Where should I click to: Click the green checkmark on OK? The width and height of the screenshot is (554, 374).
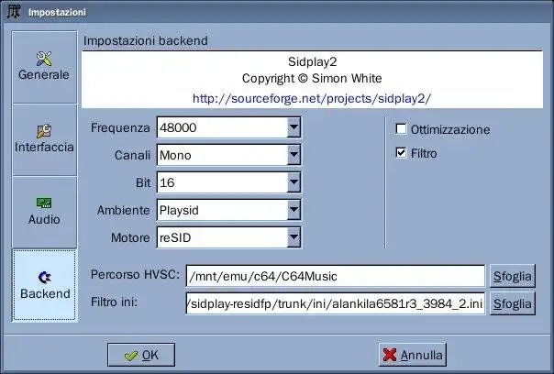tap(131, 356)
